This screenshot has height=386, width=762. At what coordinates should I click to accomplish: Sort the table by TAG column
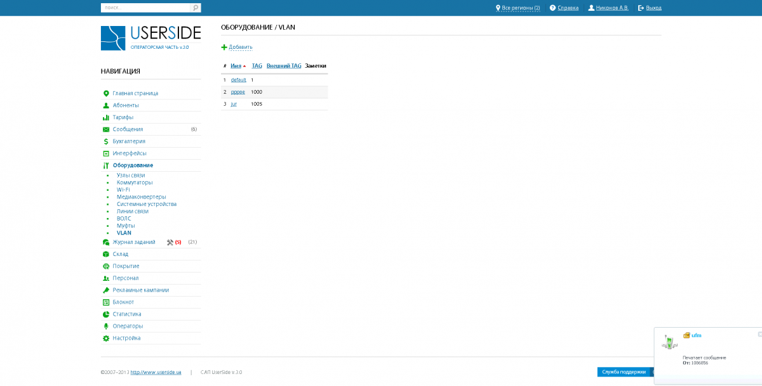click(257, 65)
